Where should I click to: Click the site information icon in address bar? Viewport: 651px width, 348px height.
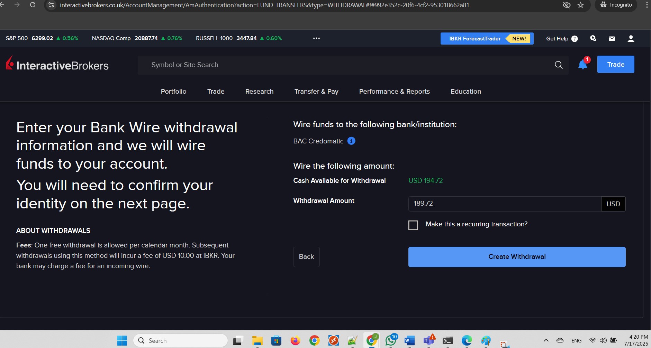51,5
